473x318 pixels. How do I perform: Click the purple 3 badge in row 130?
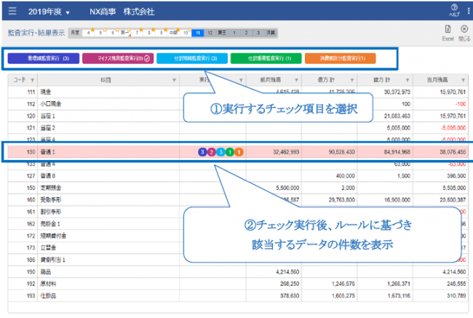click(x=202, y=152)
